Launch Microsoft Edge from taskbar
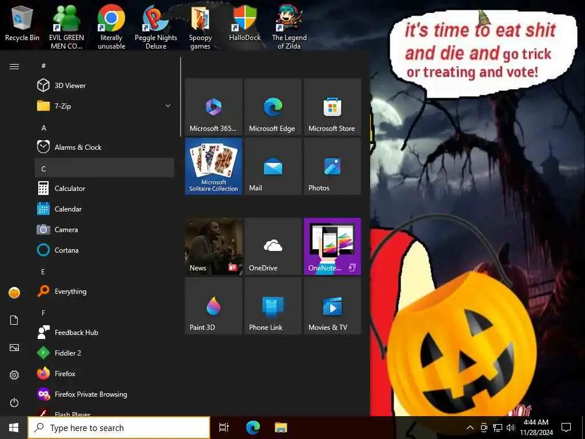585x439 pixels. point(253,428)
